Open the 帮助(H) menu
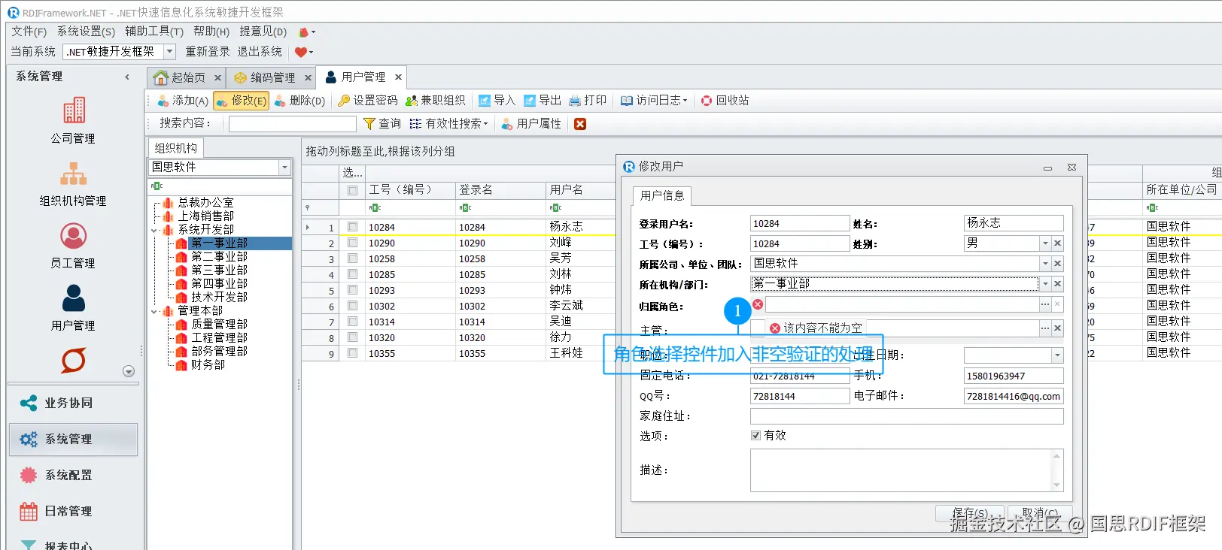Image resolution: width=1222 pixels, height=550 pixels. [211, 32]
